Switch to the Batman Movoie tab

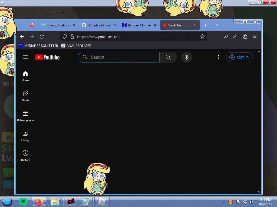139,25
